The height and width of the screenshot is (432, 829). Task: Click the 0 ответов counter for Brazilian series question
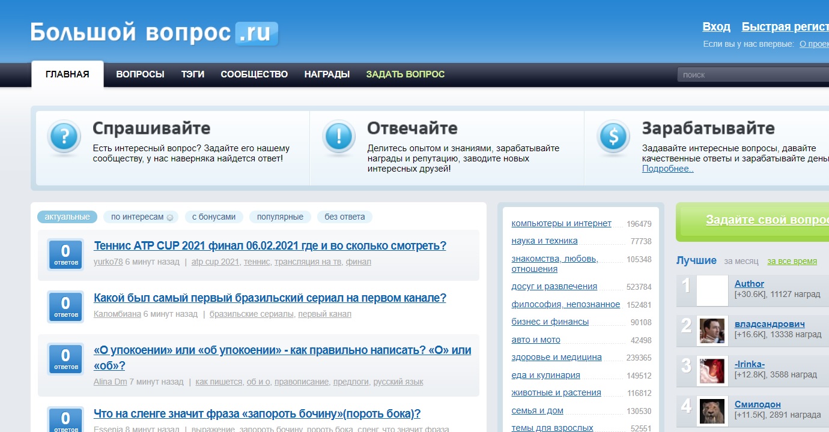65,307
